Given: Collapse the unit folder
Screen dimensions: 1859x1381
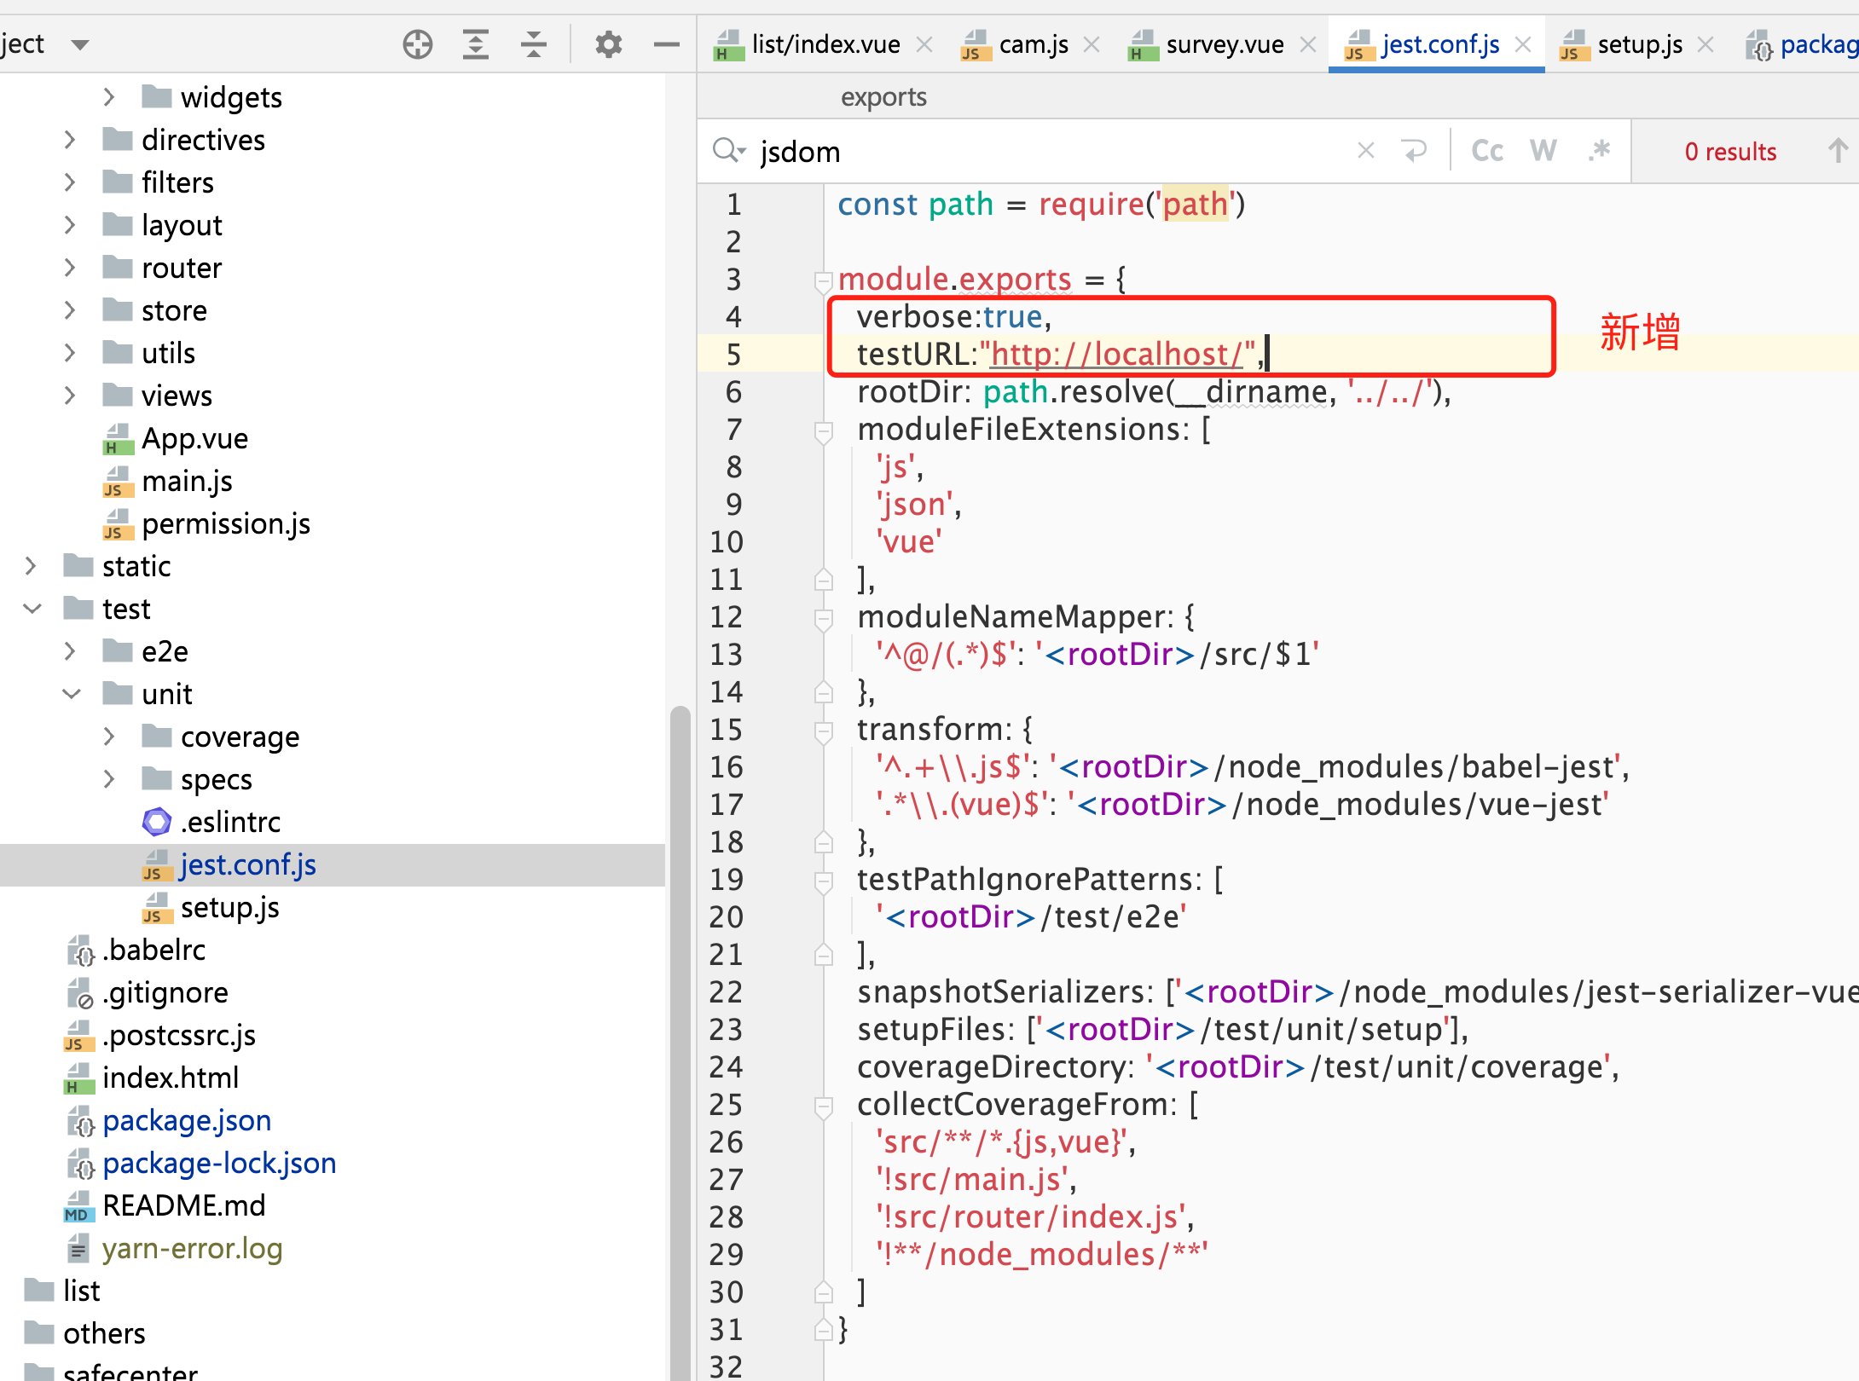Looking at the screenshot, I should pos(72,694).
